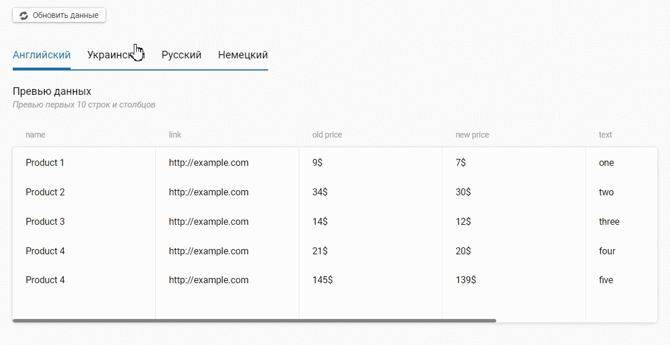Click the 145$ old price cell
This screenshot has width=670, height=345.
click(x=322, y=280)
